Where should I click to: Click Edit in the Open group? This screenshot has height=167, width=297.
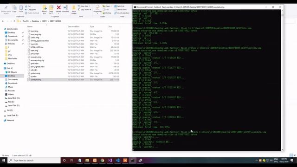pyautogui.click(x=106, y=10)
